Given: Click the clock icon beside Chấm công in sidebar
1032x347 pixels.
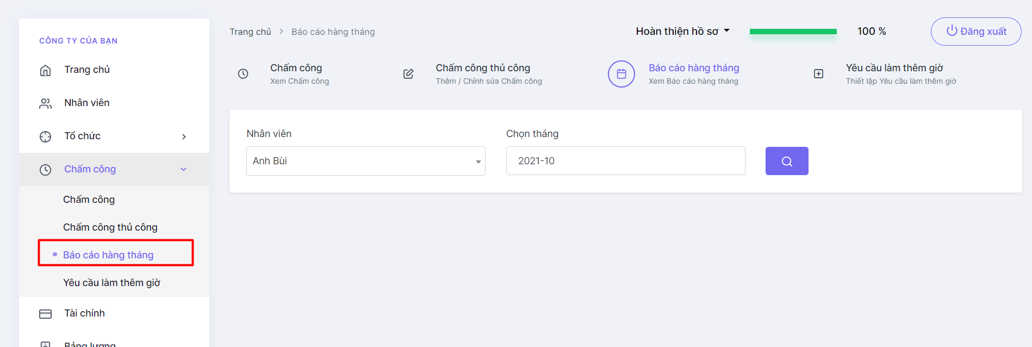Looking at the screenshot, I should tap(46, 170).
